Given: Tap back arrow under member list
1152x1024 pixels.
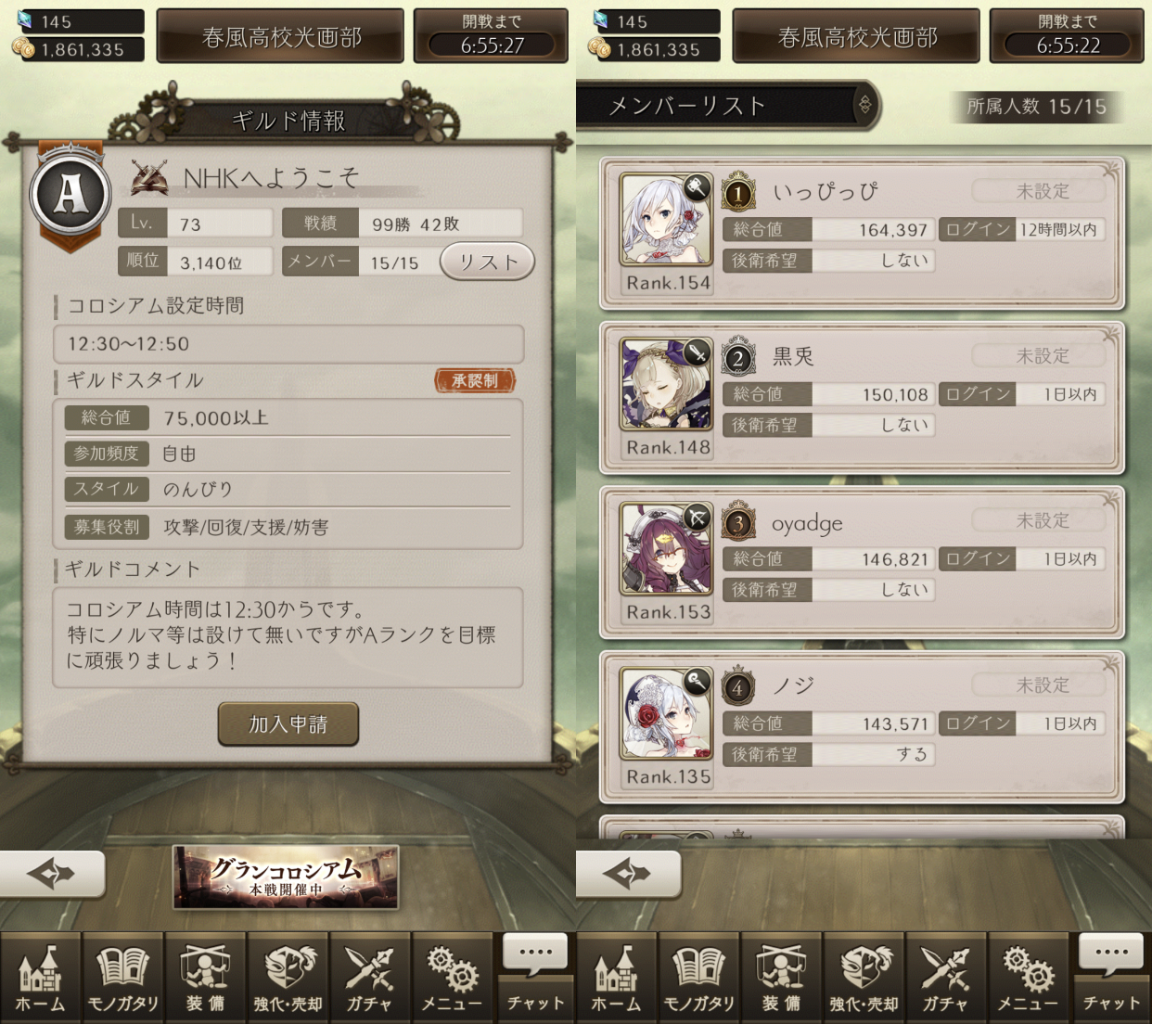Looking at the screenshot, I should tap(628, 874).
